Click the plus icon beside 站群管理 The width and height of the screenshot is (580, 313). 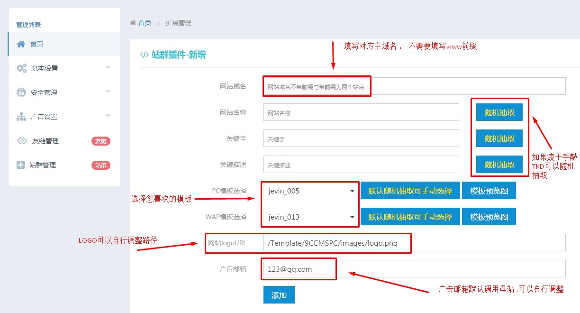21,165
